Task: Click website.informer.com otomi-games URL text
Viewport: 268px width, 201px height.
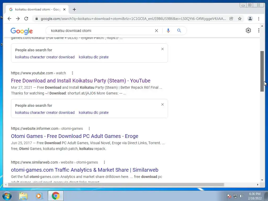Action: pos(47,129)
